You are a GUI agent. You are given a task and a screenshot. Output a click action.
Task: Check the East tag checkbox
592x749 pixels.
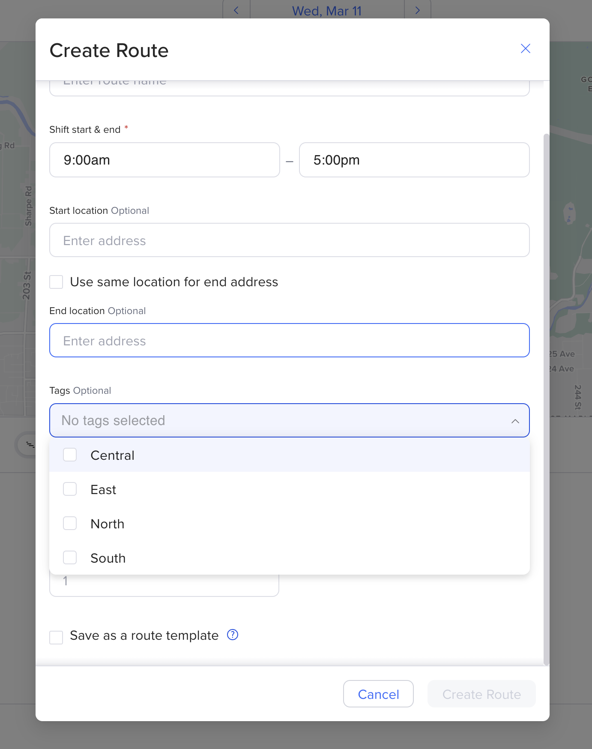click(70, 489)
